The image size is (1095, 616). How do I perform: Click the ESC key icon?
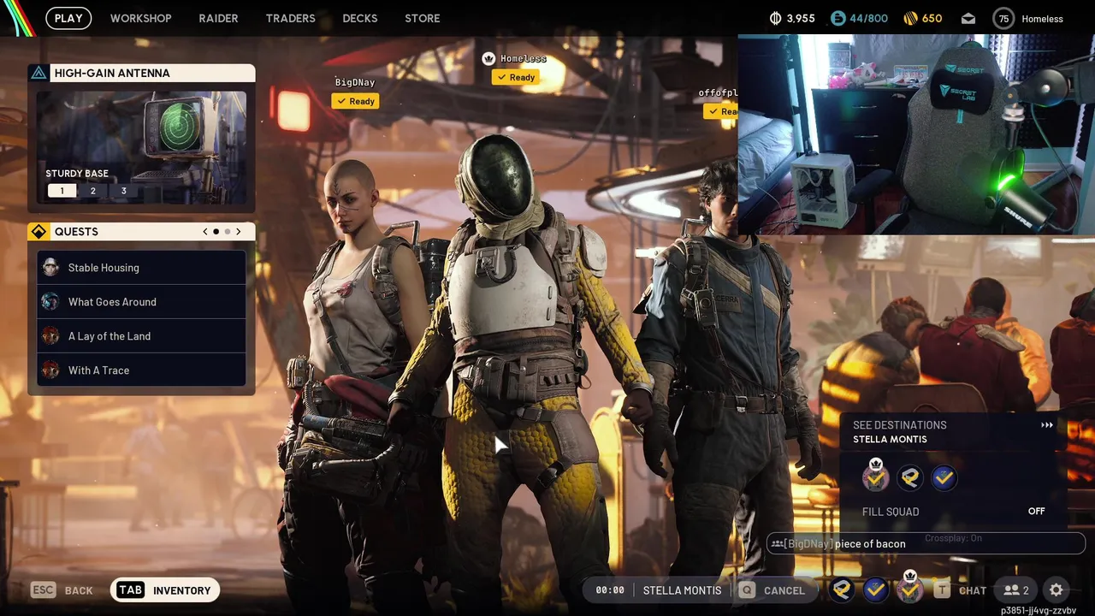coord(44,590)
